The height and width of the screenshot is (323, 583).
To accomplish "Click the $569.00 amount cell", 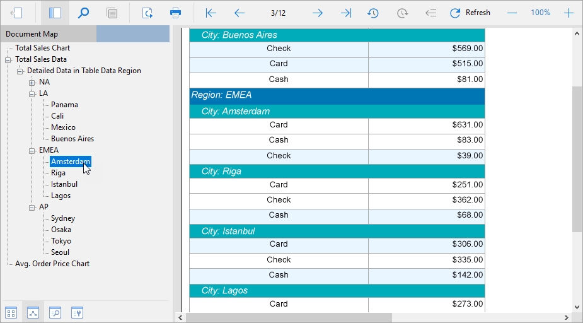I will 427,49.
